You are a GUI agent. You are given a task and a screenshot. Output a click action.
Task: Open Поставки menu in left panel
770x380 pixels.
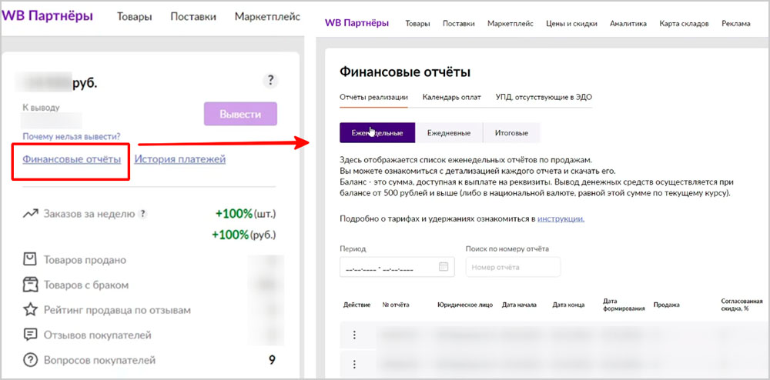coord(193,17)
